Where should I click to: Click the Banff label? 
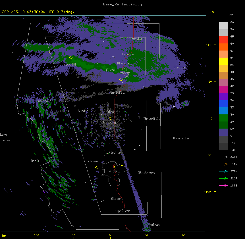pyautogui.click(x=35, y=161)
